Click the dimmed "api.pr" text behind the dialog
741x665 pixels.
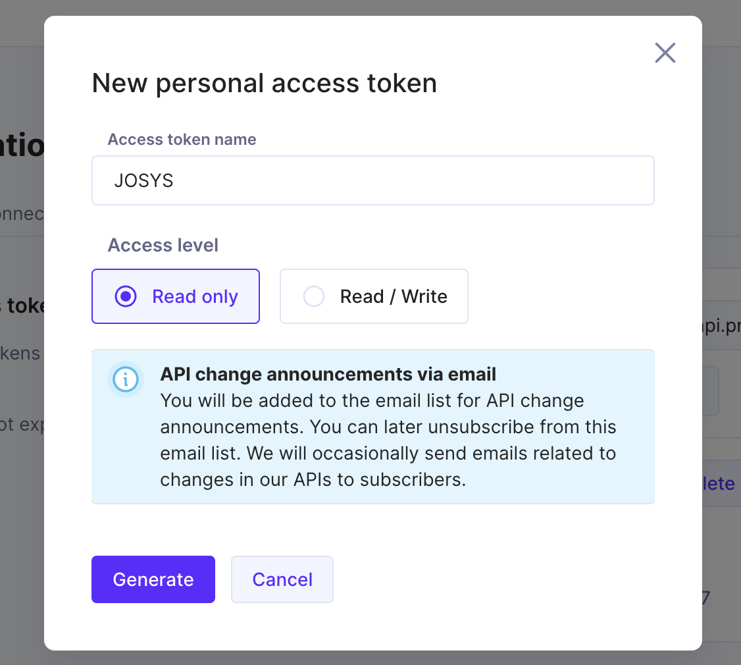coord(721,327)
